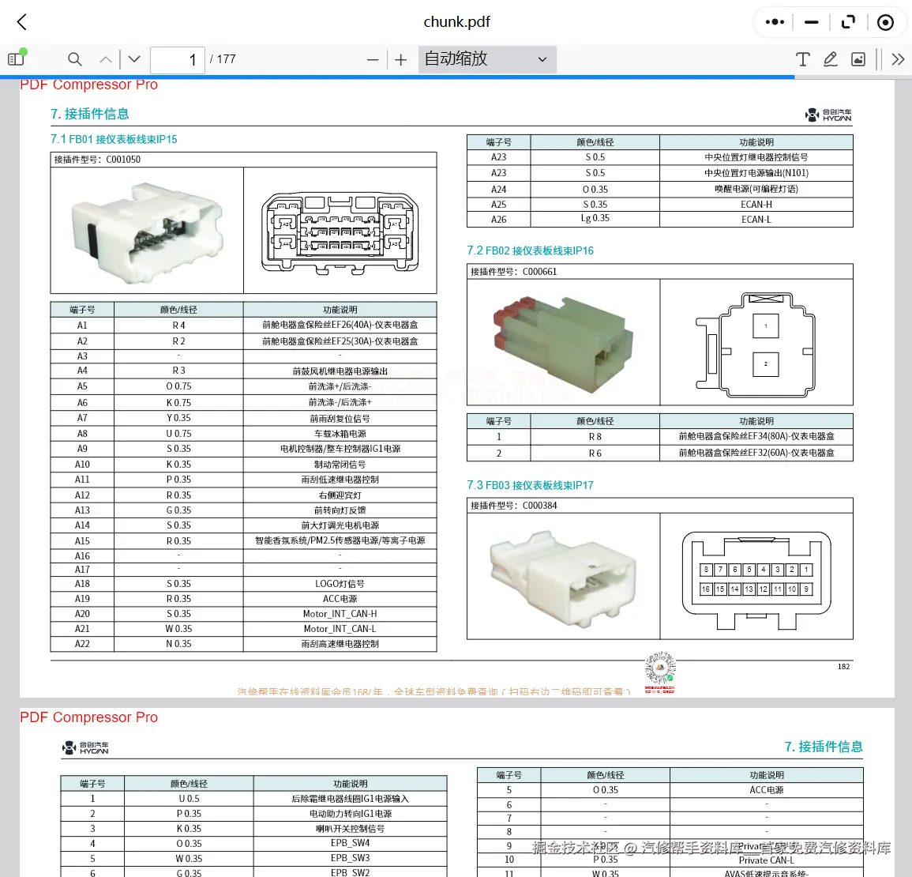
Task: Advance to next page with down chevron
Action: coord(133,59)
